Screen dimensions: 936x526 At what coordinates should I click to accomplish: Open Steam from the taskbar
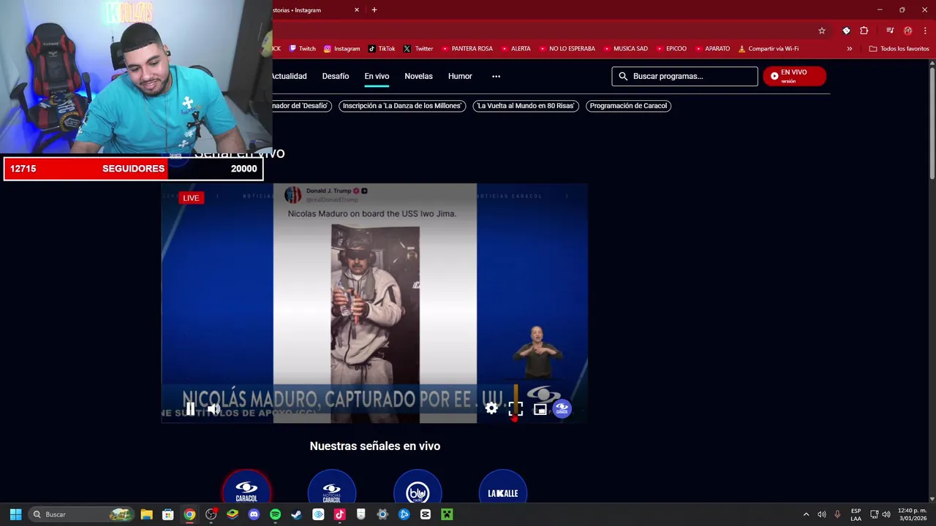point(296,514)
